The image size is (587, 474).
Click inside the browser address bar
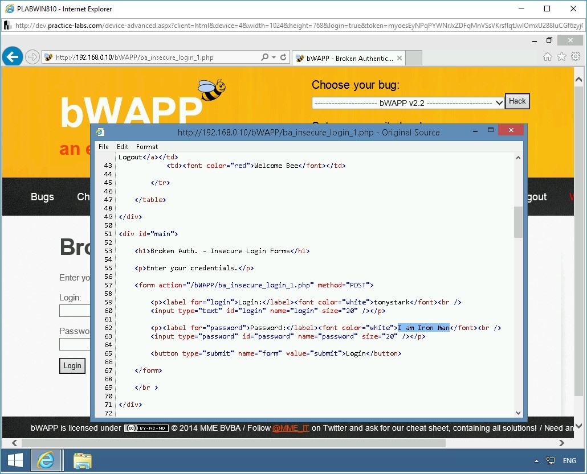pyautogui.click(x=154, y=57)
